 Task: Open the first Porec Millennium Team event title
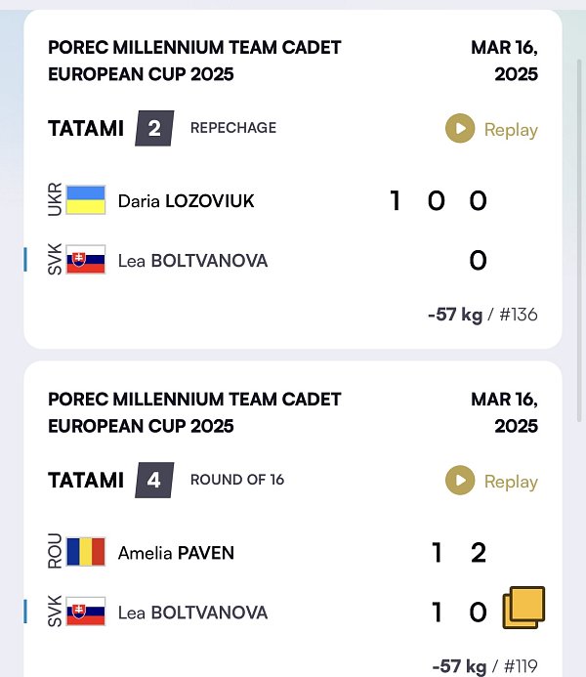pyautogui.click(x=194, y=61)
